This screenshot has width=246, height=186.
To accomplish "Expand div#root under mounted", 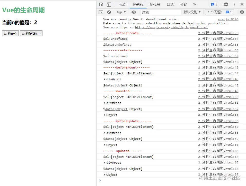I will click(x=104, y=103).
